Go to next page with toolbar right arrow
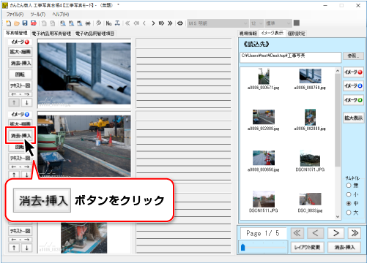The height and width of the screenshot is (263, 367). pos(153,23)
